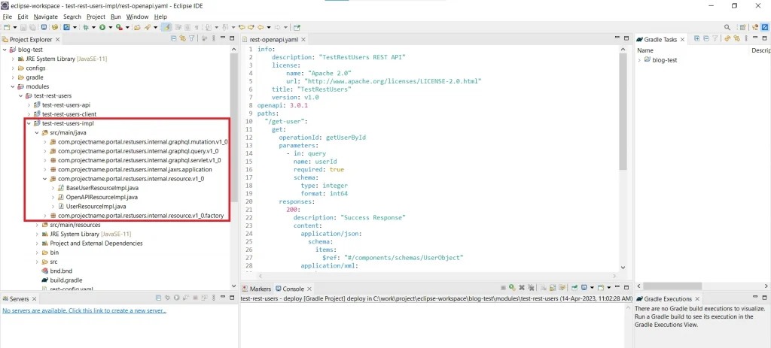Screen dimensions: 771x348
Task: Toggle the highlighted Mark Occurrences toolbar icon
Action: pyautogui.click(x=166, y=28)
